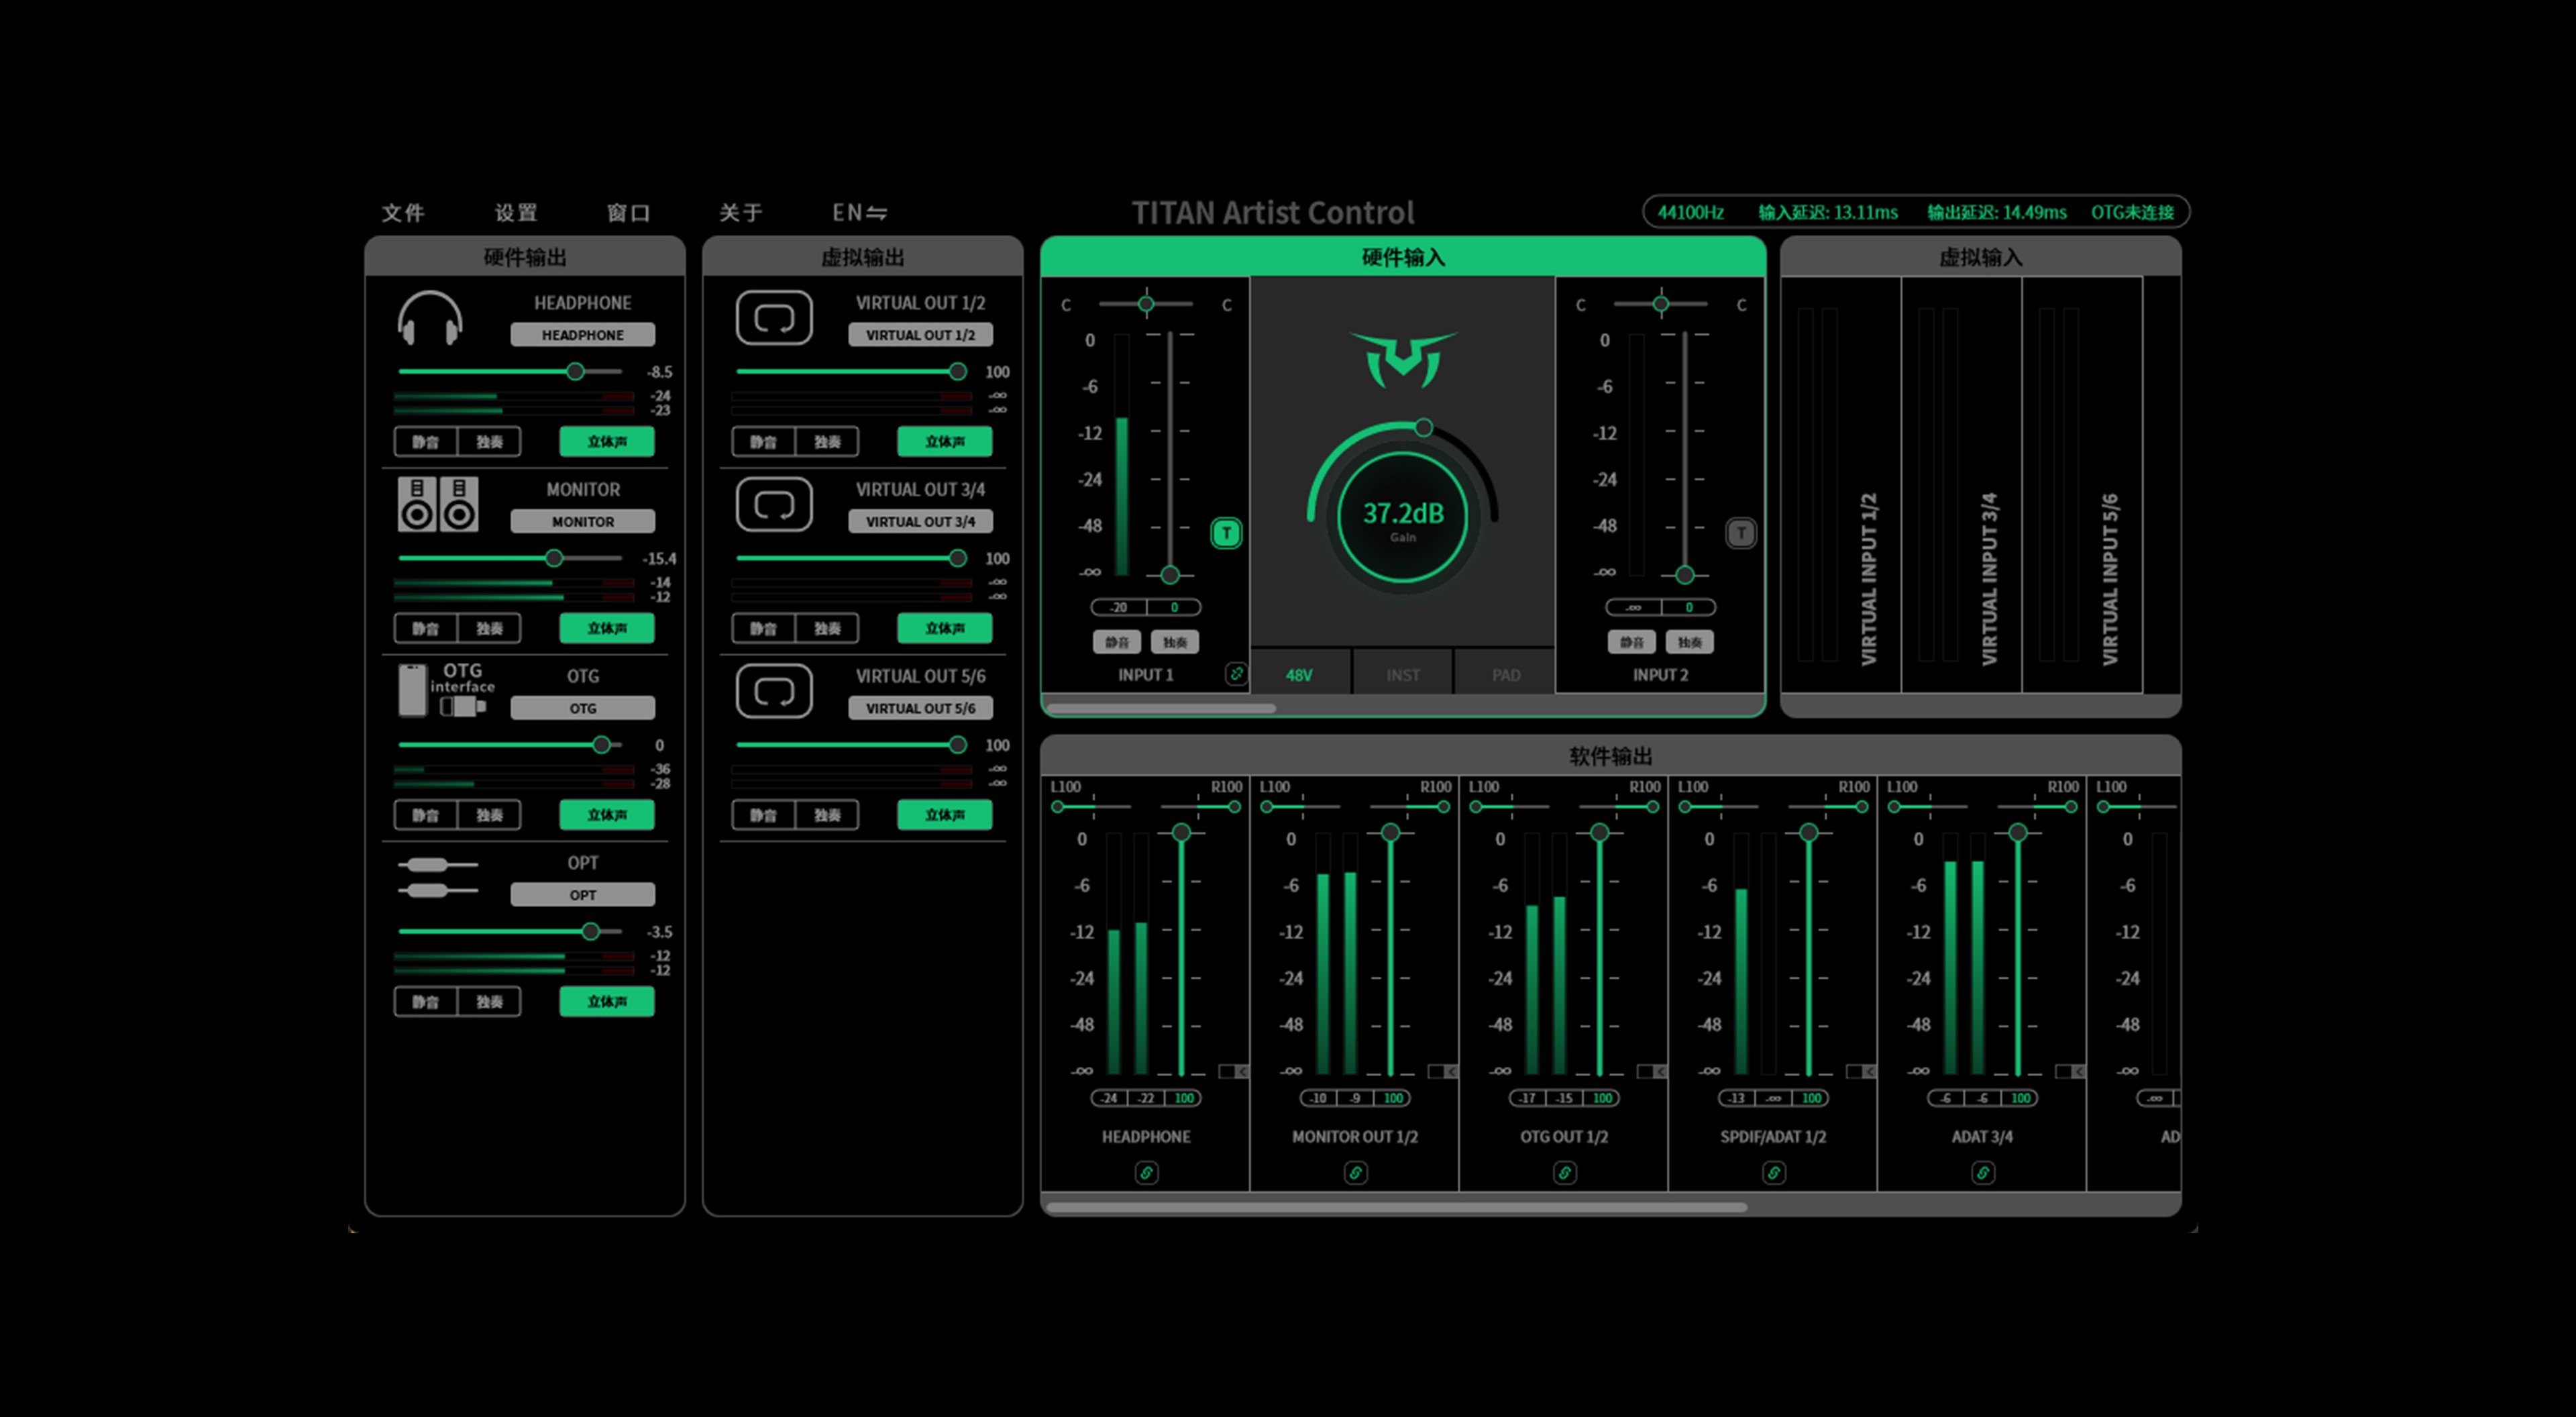Click the link icon next to INPUT 1
Image resolution: width=2576 pixels, height=1417 pixels.
(1236, 674)
